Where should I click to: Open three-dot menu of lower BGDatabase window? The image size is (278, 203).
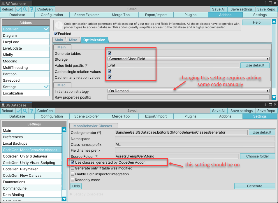pos(265,104)
